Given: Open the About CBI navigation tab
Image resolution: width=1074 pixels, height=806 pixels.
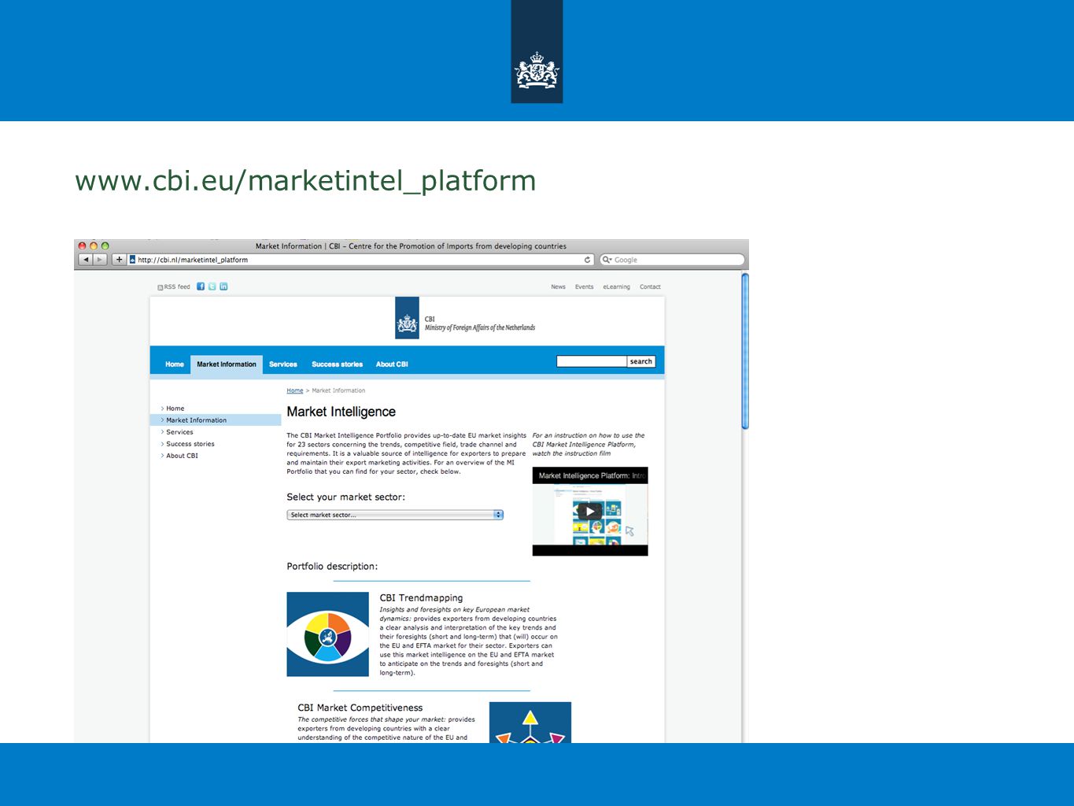Looking at the screenshot, I should [x=392, y=364].
